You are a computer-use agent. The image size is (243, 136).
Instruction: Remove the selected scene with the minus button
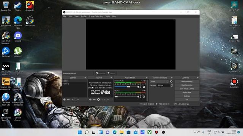68,100
